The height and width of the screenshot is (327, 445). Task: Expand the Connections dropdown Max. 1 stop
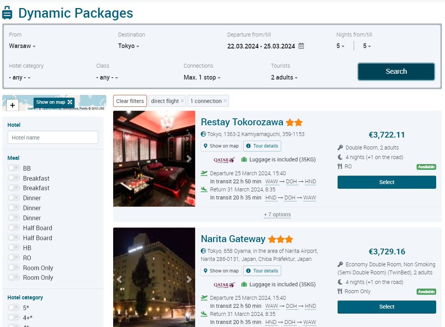tap(202, 78)
